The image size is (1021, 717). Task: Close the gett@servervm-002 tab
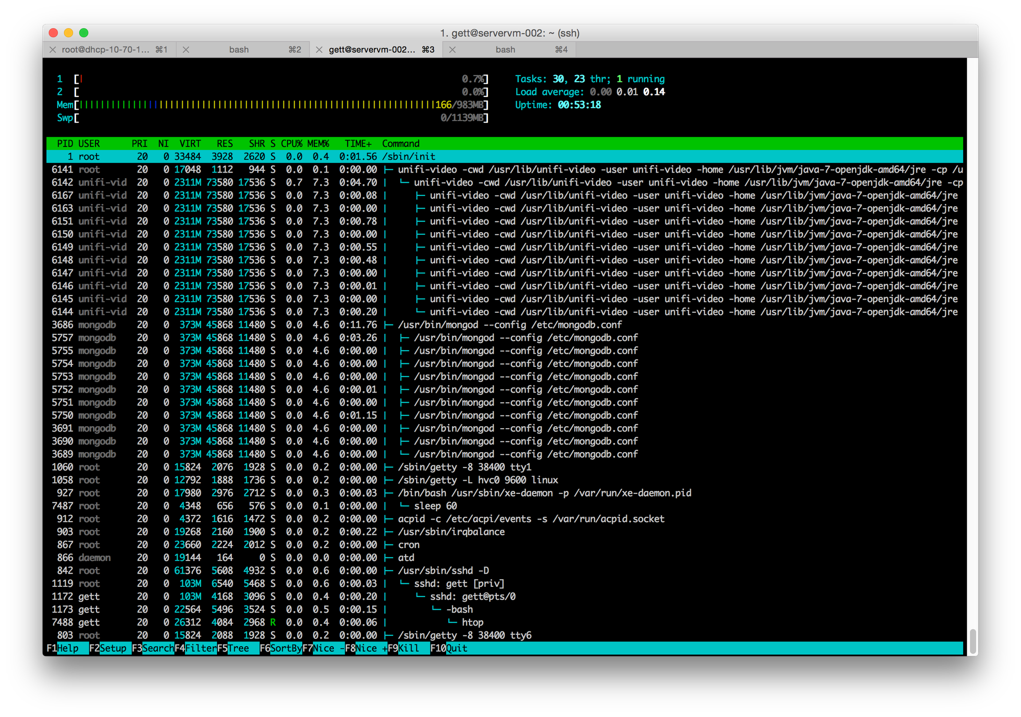319,50
